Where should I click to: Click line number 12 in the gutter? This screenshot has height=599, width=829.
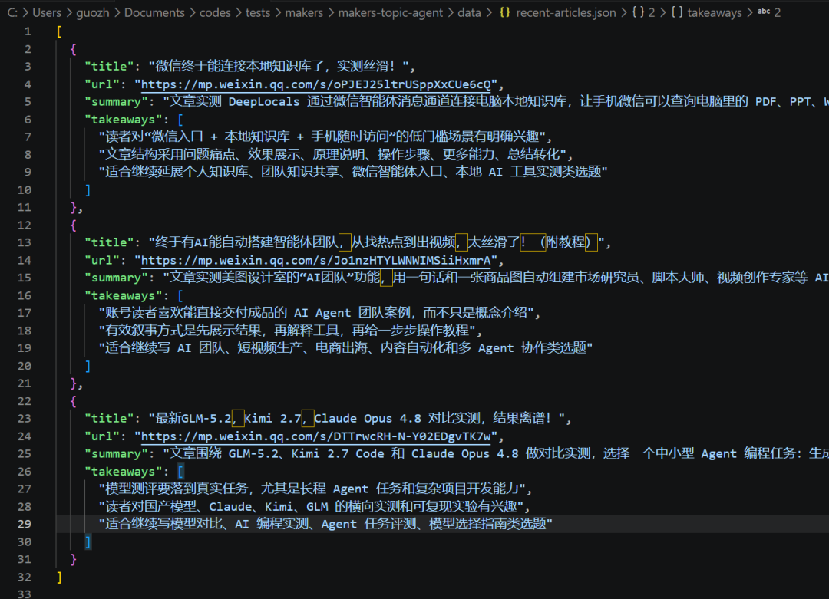[25, 225]
